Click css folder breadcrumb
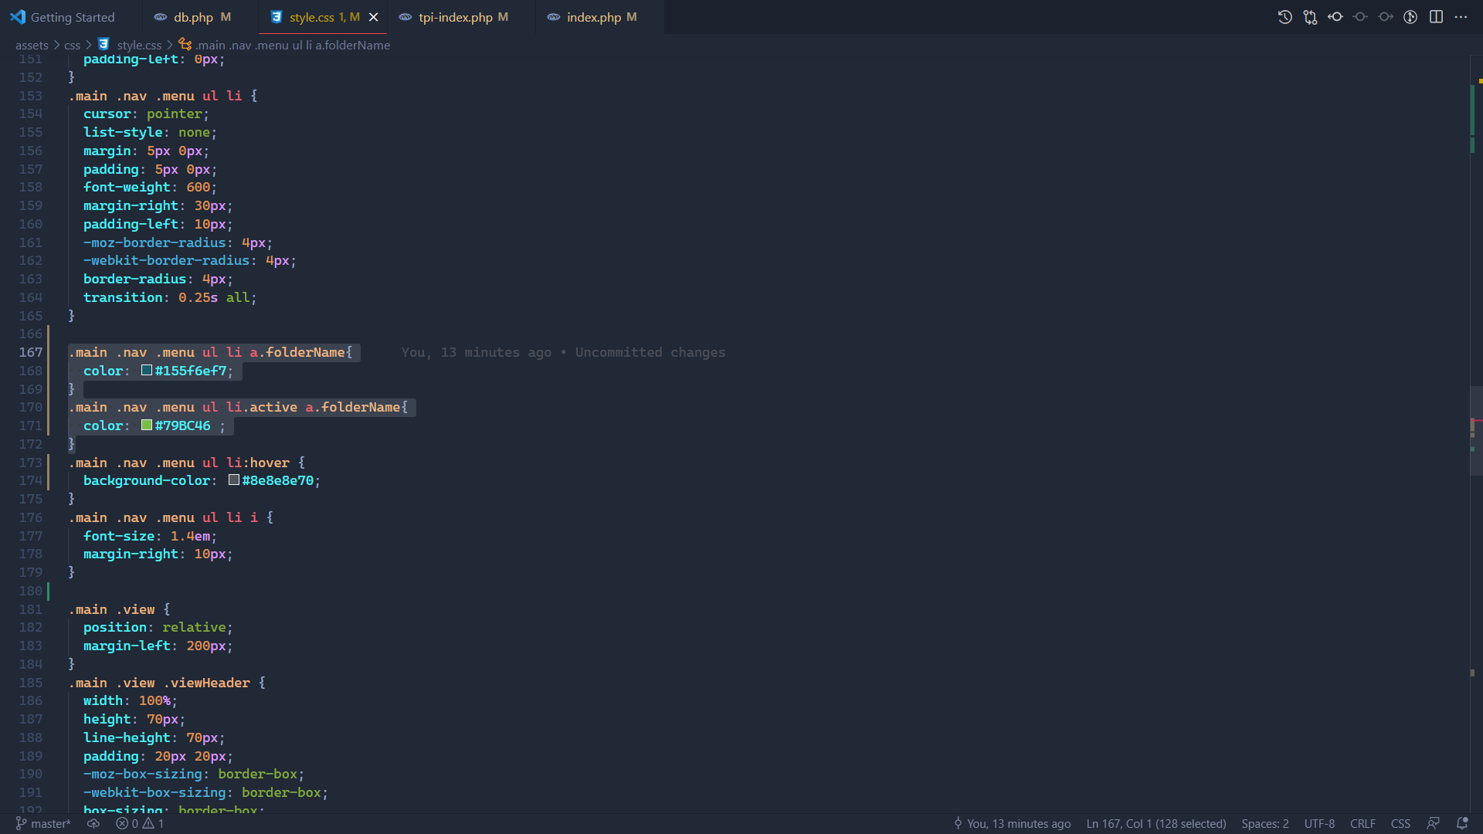Viewport: 1483px width, 834px height. [72, 45]
